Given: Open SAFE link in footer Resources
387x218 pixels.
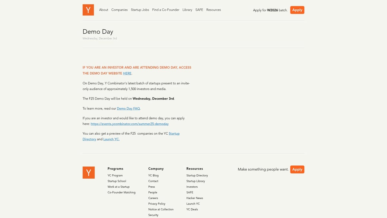Looking at the screenshot, I should (190, 192).
